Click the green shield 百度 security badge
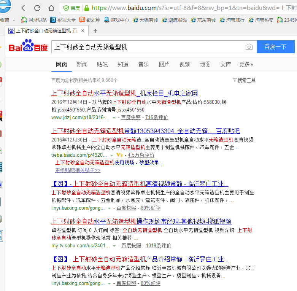This screenshot has width=297, height=291. coord(71,8)
